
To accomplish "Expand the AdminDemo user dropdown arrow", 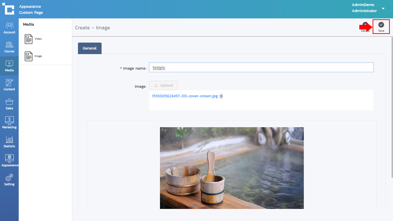I will pyautogui.click(x=383, y=9).
